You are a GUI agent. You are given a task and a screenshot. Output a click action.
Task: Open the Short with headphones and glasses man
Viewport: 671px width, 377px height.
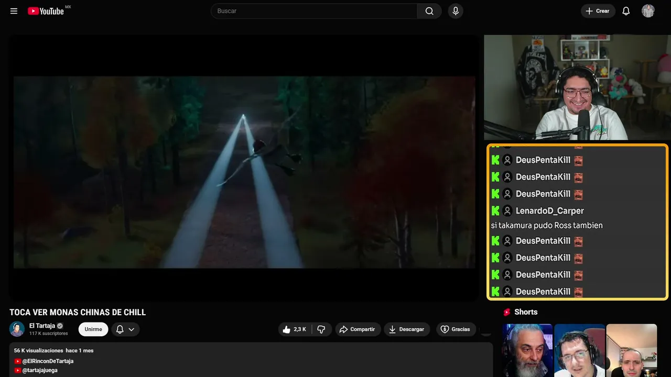tap(580, 350)
